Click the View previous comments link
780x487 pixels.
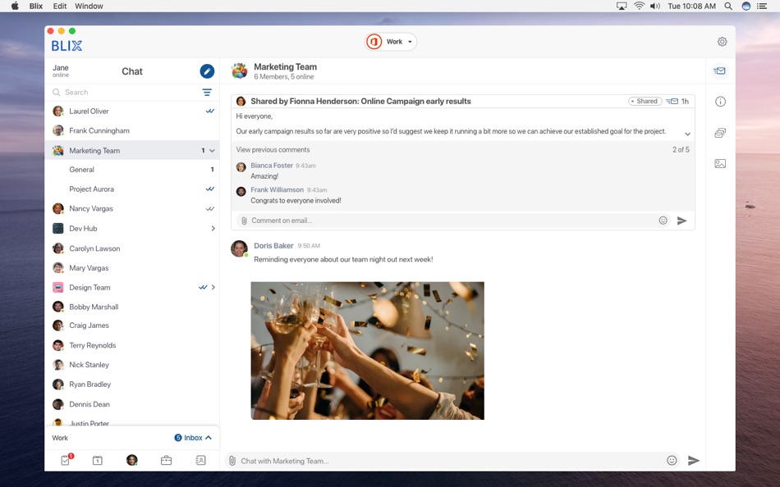click(273, 149)
